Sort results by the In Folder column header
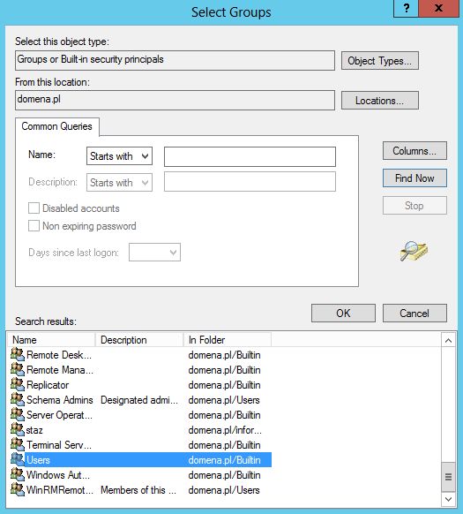Viewport: 463px width, 514px height. coord(228,340)
